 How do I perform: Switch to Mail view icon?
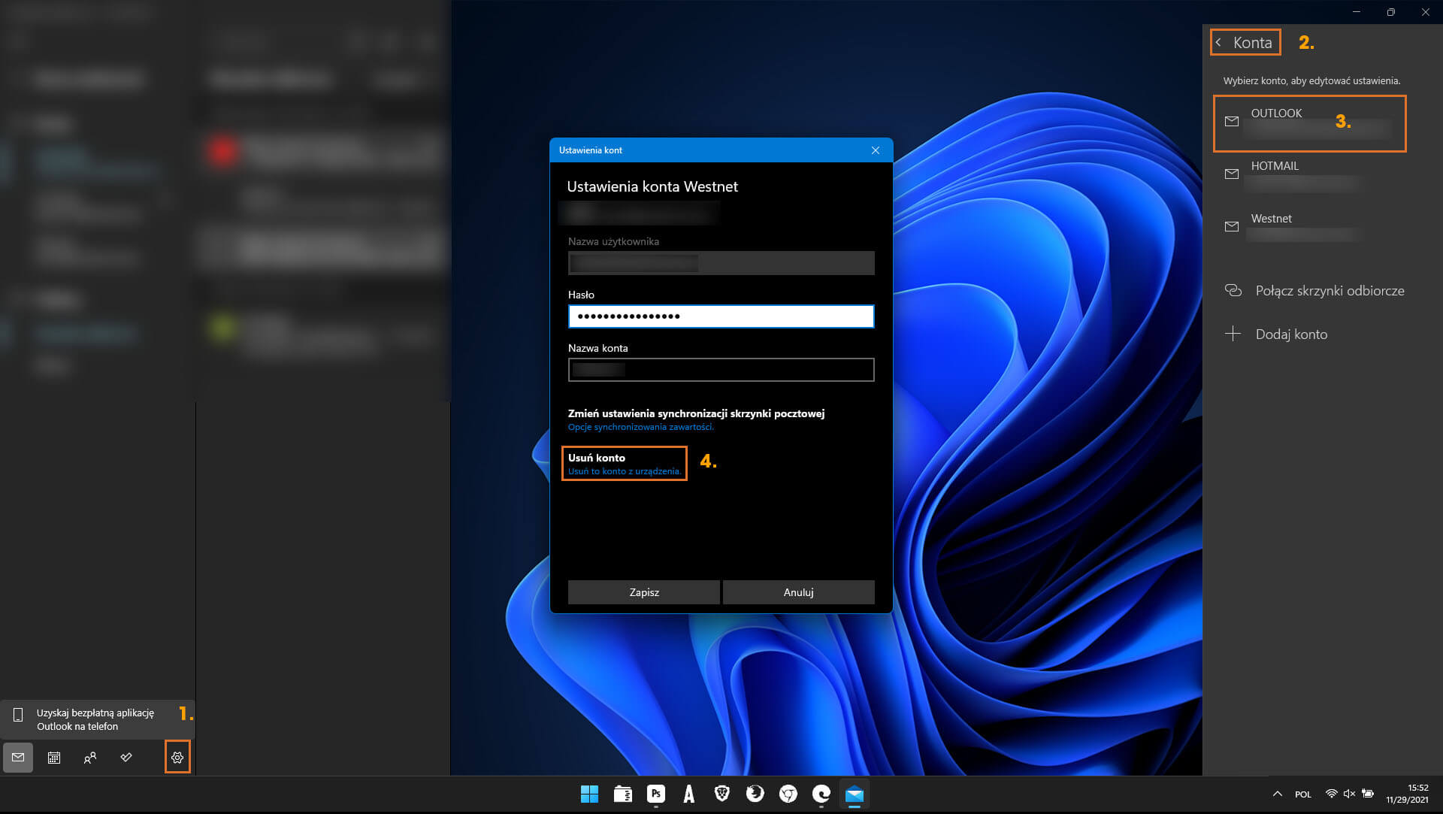18,758
